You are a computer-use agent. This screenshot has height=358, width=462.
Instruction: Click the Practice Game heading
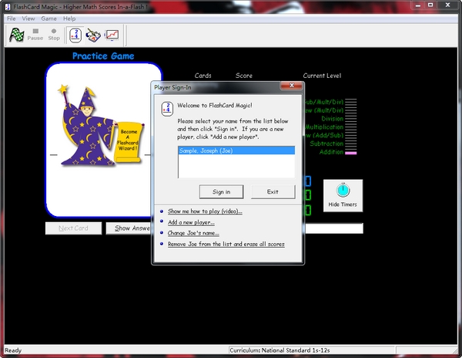103,56
